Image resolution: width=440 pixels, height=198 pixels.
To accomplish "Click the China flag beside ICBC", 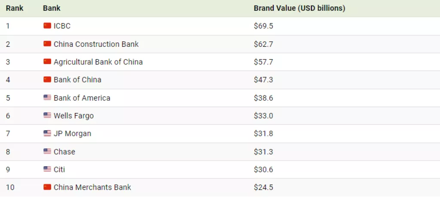I will click(47, 26).
